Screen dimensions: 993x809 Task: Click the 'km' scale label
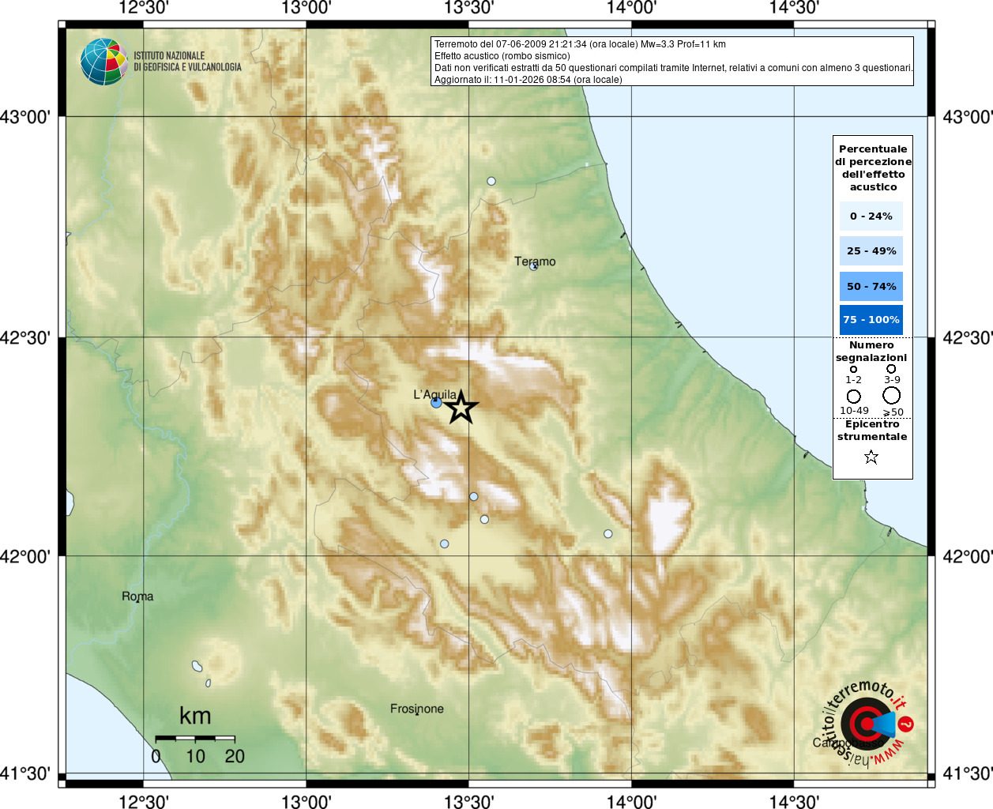(x=195, y=716)
